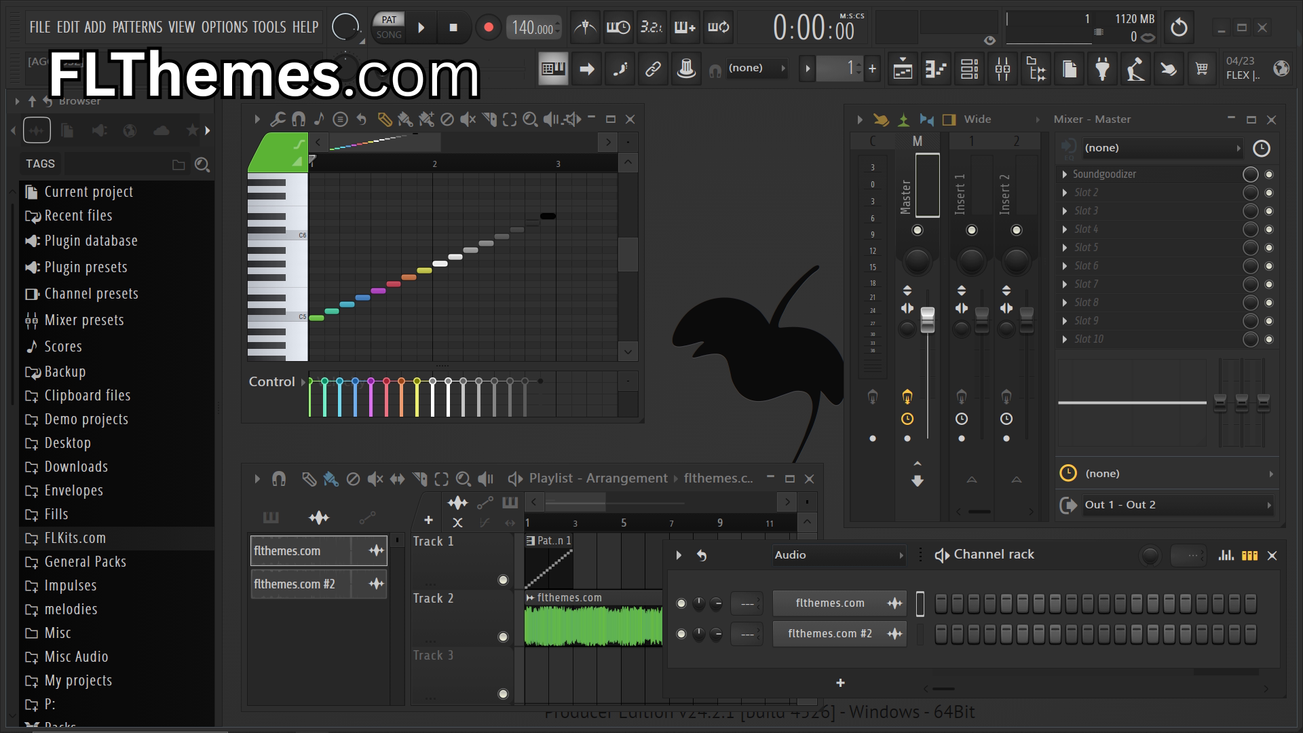Toggle the Insert 1 mixer track mute LED
The image size is (1303, 733).
[x=972, y=230]
